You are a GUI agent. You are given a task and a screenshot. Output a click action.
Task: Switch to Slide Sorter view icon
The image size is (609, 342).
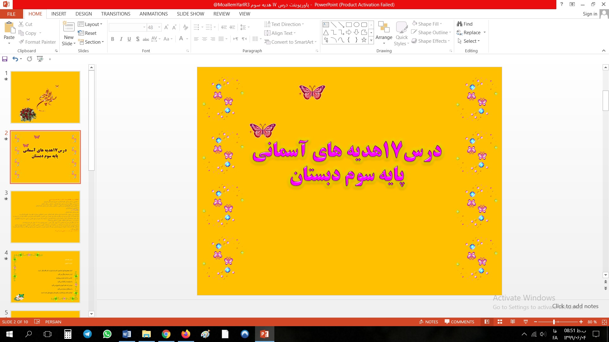[x=500, y=322]
